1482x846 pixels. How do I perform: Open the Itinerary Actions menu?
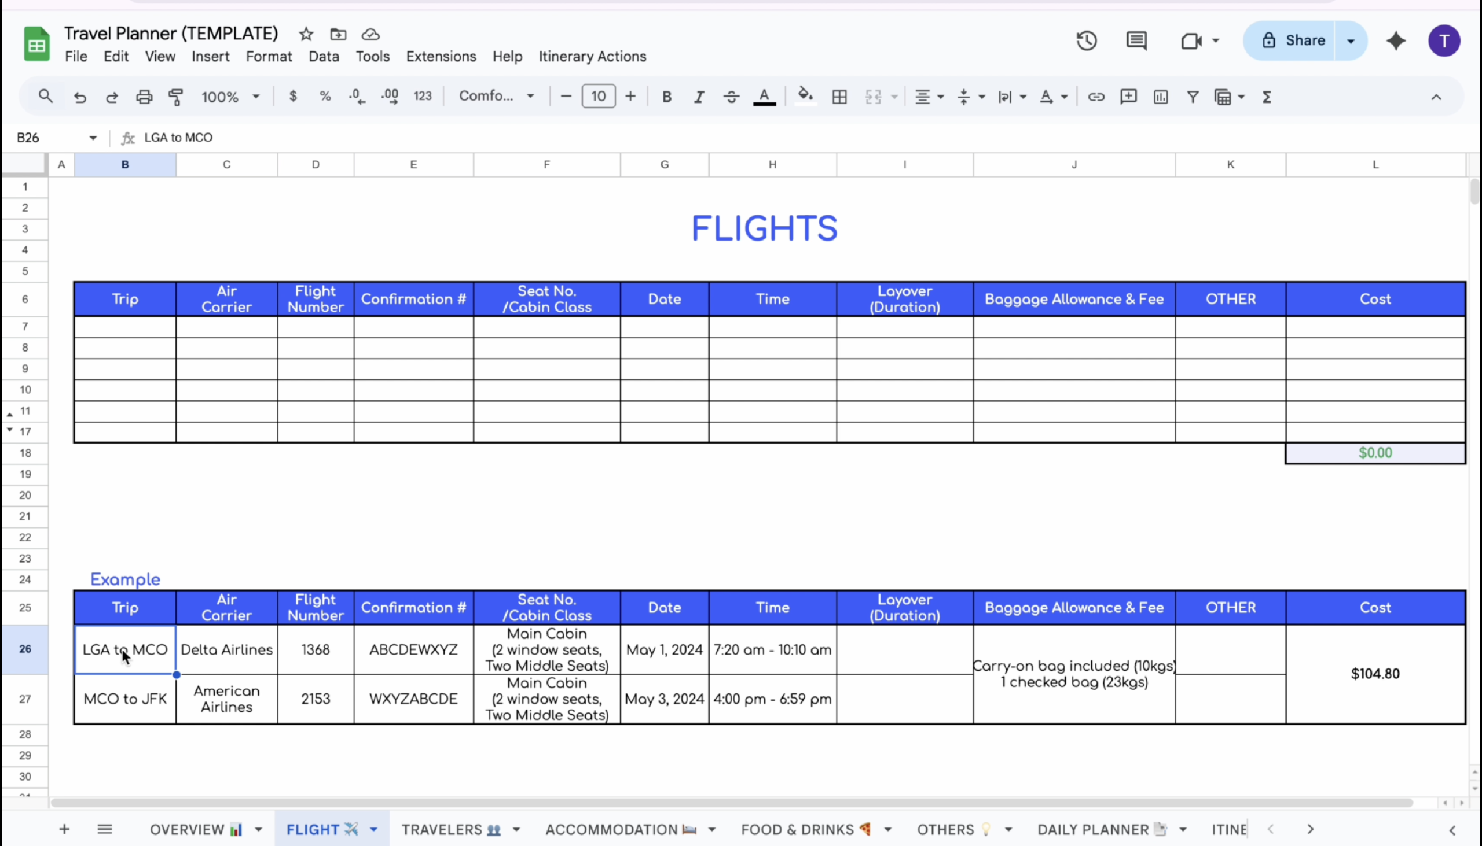(592, 56)
